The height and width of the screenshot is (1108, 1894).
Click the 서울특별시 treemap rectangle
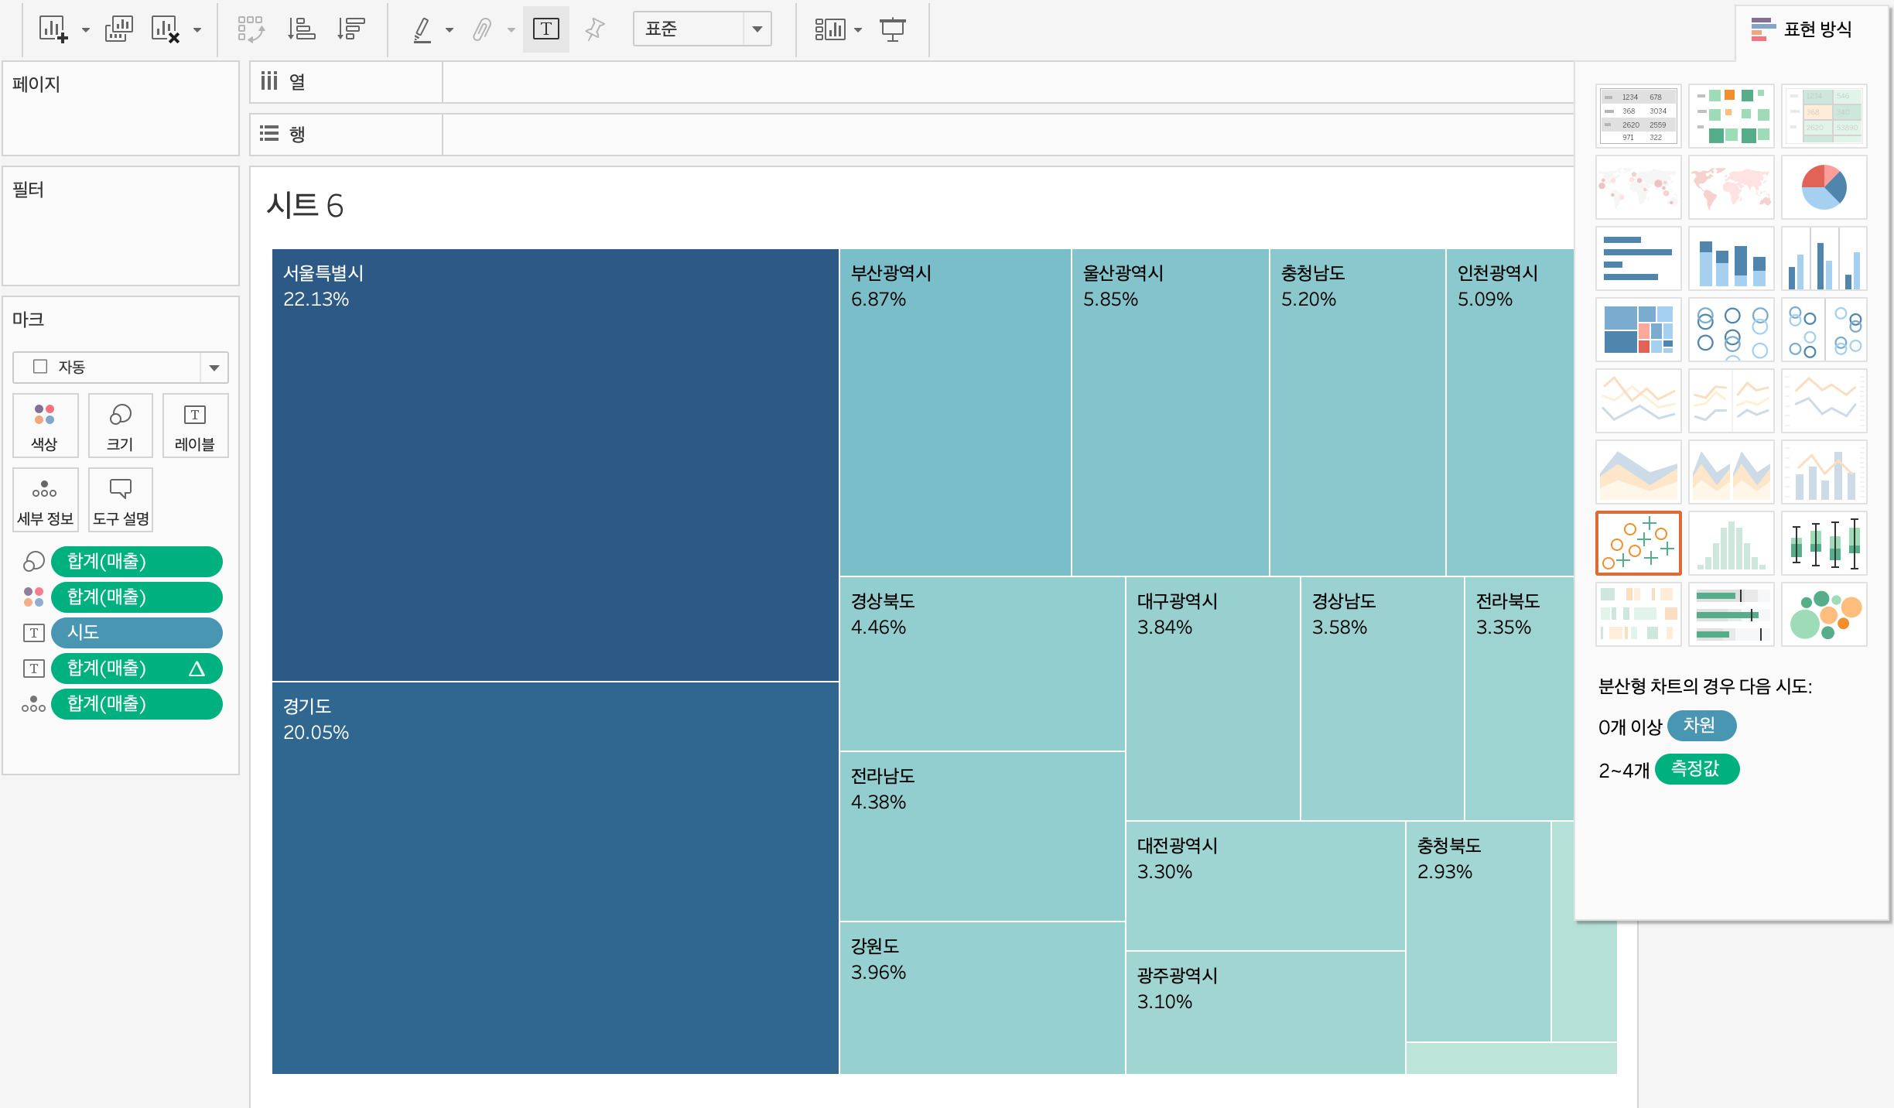coord(555,464)
